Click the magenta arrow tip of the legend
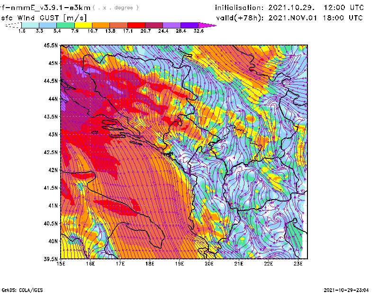This screenshot has width=379, height=293. 207,25
